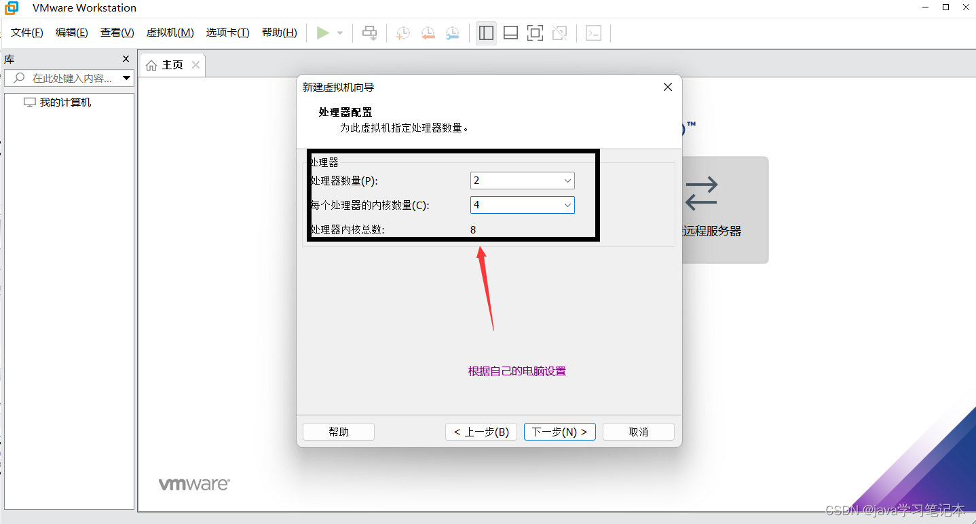Click the 处理器内核总数 value 8
Viewport: 976px width, 524px height.
473,229
